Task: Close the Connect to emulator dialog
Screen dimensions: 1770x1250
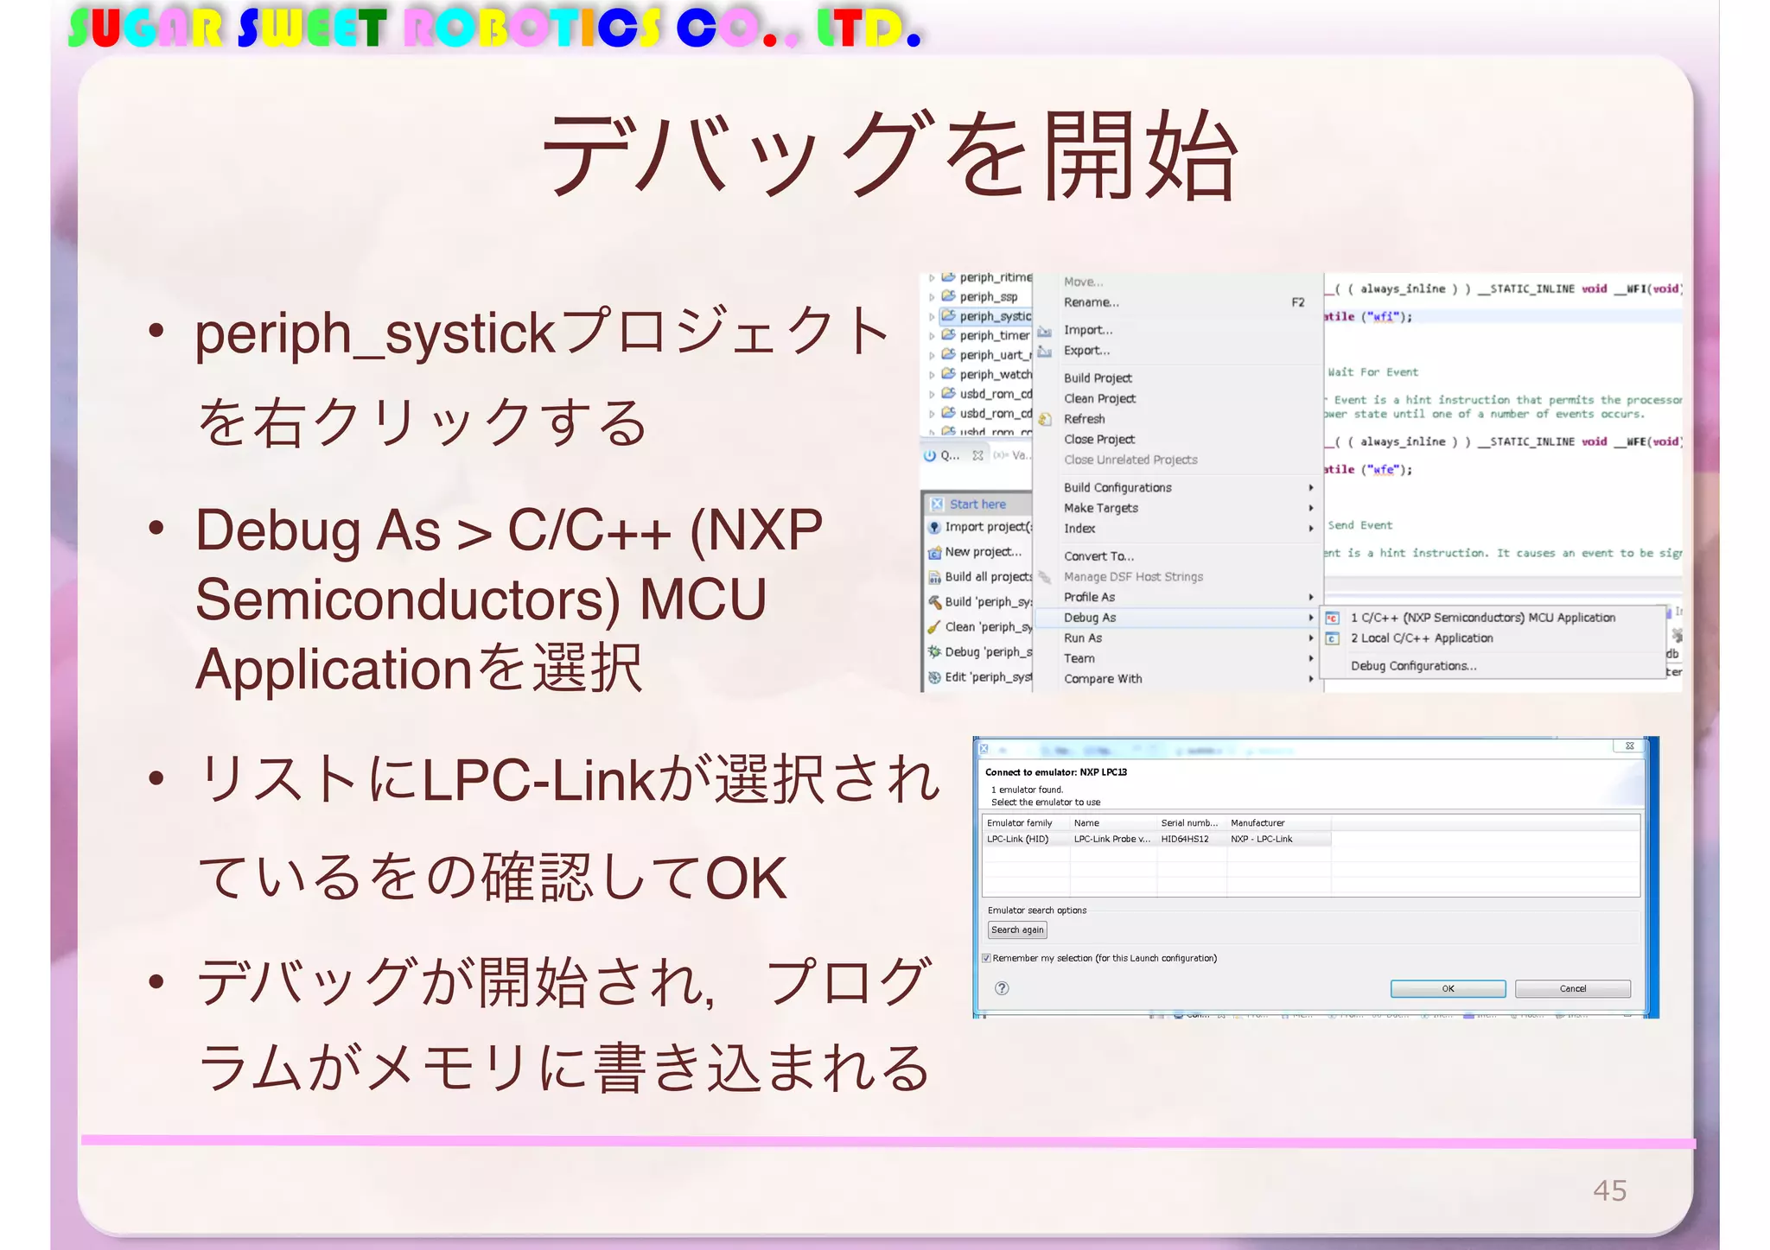Action: [1629, 746]
